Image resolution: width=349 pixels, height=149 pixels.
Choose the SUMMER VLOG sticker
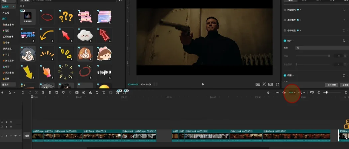point(28,35)
